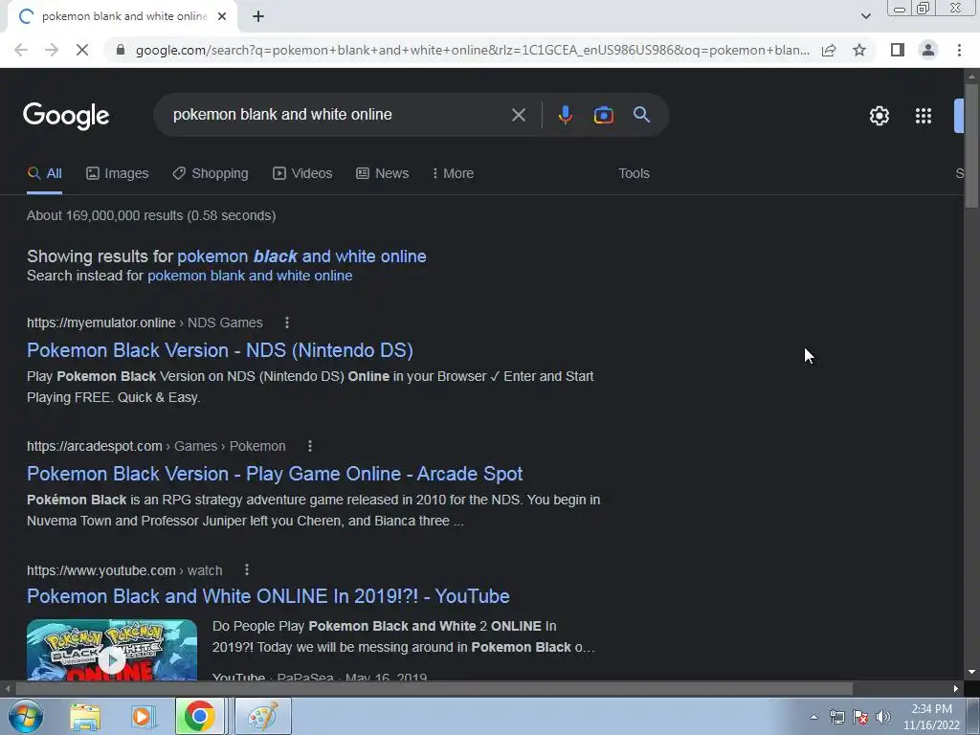This screenshot has height=735, width=980.
Task: Close the pokemon search tab
Action: click(222, 16)
